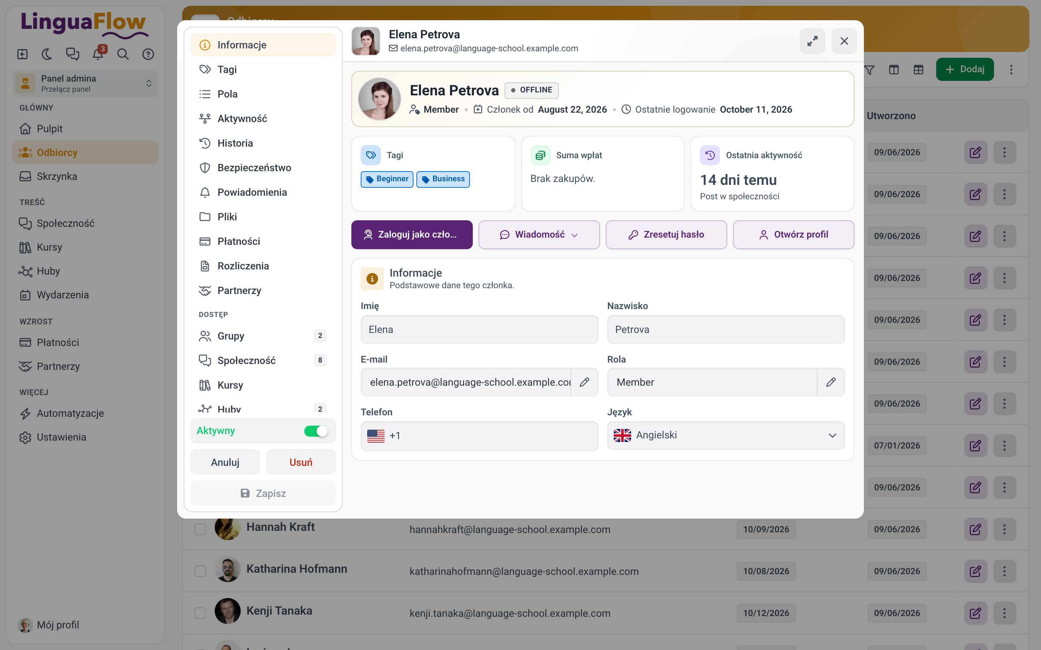
Task: Select the Kenji Tanaka checkbox
Action: pos(200,613)
